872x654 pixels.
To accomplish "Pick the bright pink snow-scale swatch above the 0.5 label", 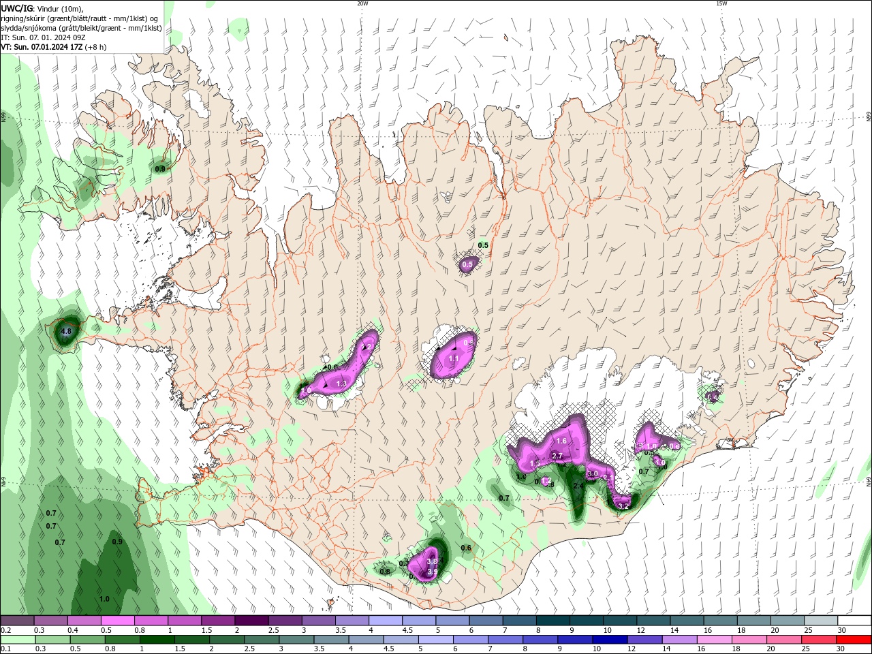I will coord(117,621).
